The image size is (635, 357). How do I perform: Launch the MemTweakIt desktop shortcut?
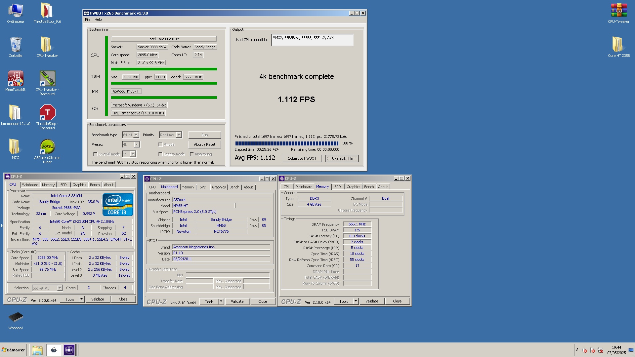pyautogui.click(x=16, y=81)
